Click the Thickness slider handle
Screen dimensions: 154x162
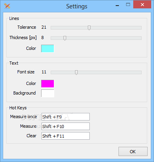[65, 38]
